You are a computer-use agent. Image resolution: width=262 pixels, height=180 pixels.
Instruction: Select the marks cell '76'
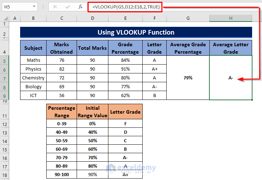(61, 60)
